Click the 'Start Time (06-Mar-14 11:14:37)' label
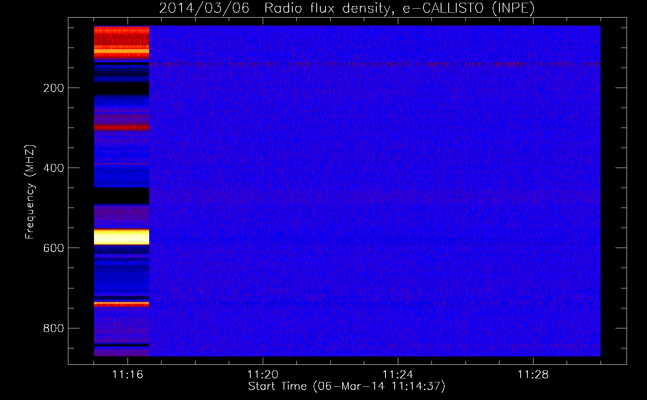The width and height of the screenshot is (647, 400). (x=347, y=386)
